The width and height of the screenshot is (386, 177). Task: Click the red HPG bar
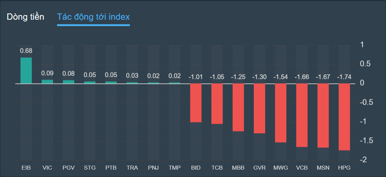click(344, 116)
